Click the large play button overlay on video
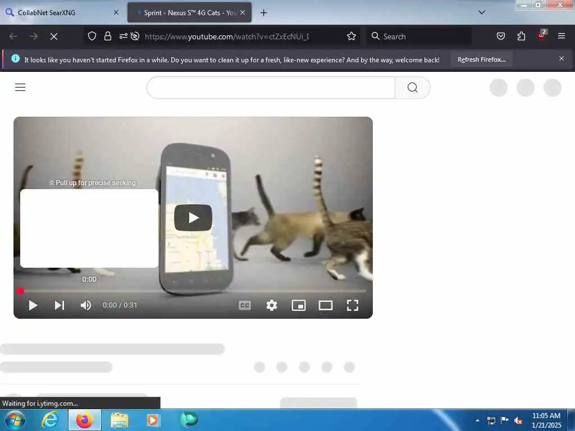Screen dimensions: 575x431 (193, 218)
